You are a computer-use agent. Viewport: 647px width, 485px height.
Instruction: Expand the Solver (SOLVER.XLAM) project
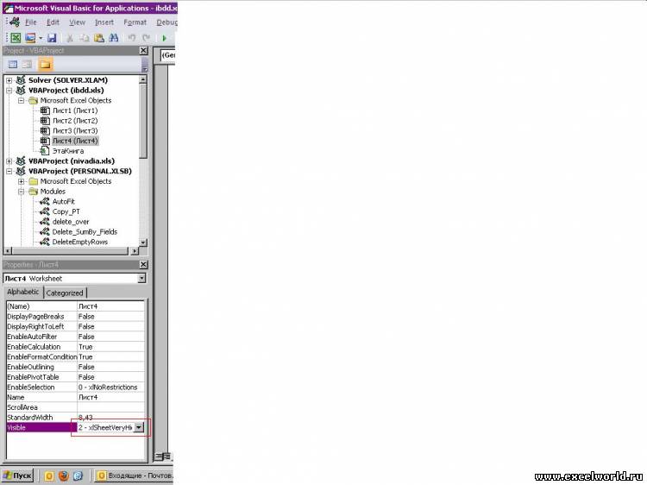click(x=9, y=80)
